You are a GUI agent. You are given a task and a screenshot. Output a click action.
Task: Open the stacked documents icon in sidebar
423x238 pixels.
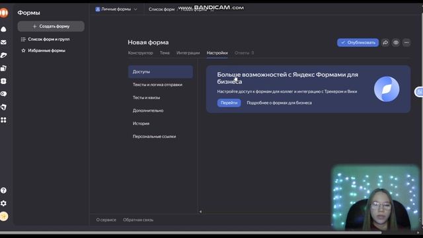pos(3,68)
